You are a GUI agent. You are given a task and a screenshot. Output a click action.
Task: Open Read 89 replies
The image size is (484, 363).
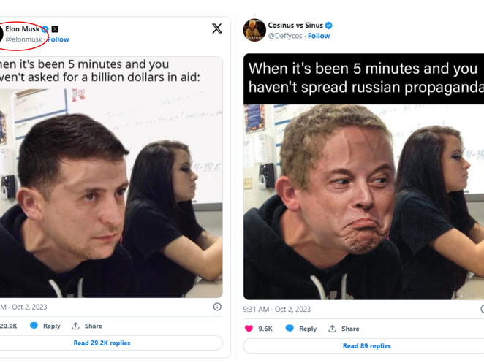pyautogui.click(x=366, y=345)
